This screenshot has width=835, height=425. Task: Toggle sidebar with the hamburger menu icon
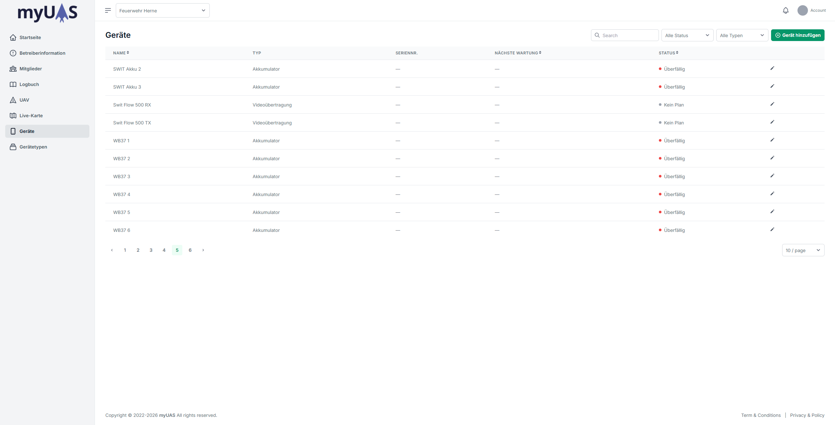108,10
